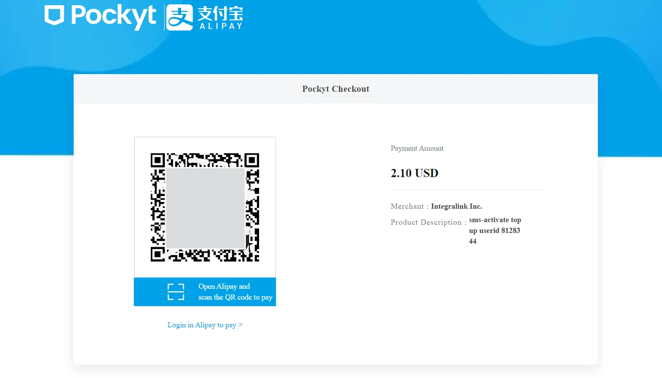This screenshot has width=662, height=378.
Task: Open the Login in Alipay to pay link
Action: [205, 325]
